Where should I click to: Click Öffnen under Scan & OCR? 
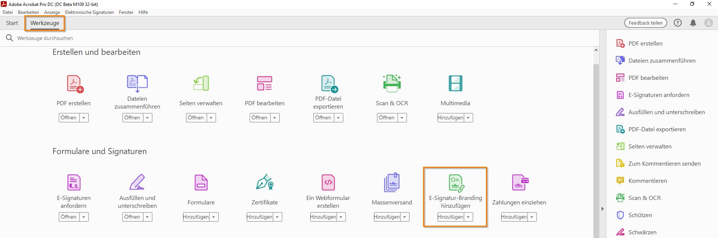(x=387, y=118)
